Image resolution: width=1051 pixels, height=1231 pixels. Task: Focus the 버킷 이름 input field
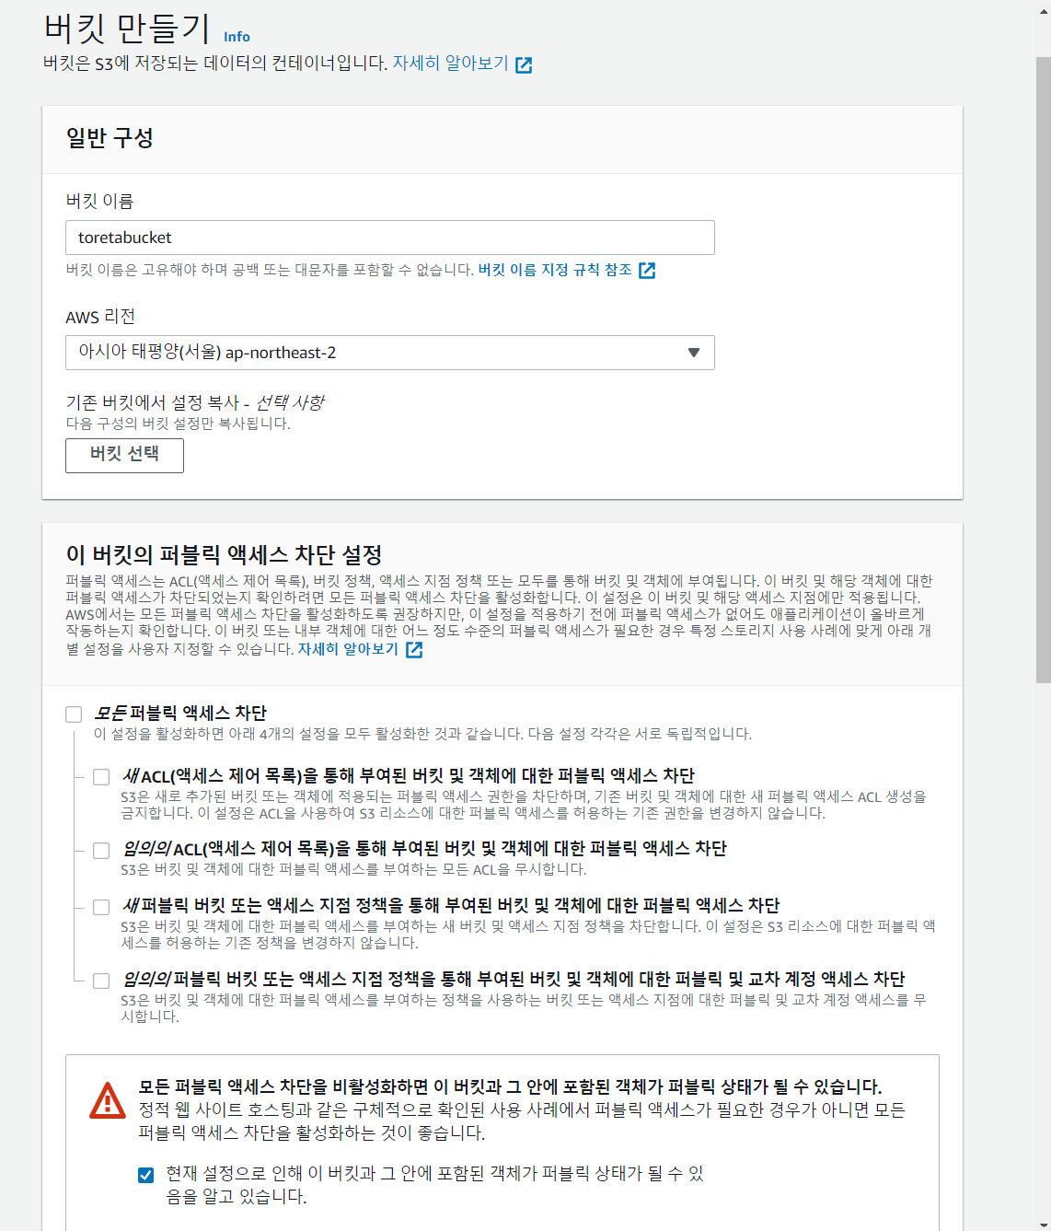tap(390, 238)
